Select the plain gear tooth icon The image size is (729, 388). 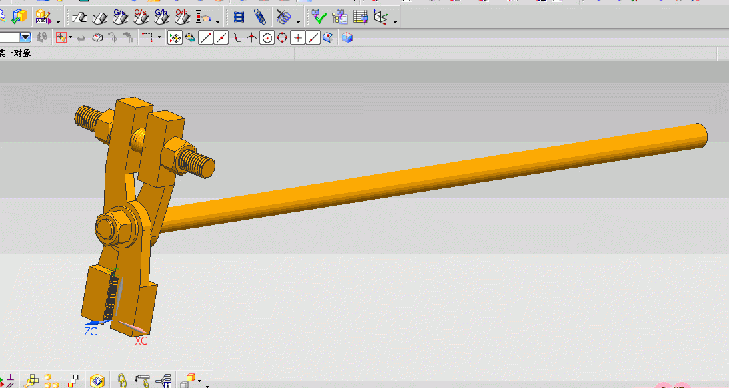click(x=79, y=17)
